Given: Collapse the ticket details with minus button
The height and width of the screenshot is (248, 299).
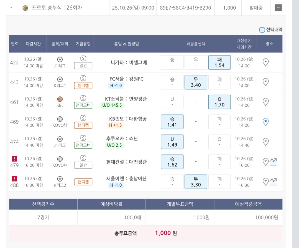Looking at the screenshot, I should pos(278,8).
